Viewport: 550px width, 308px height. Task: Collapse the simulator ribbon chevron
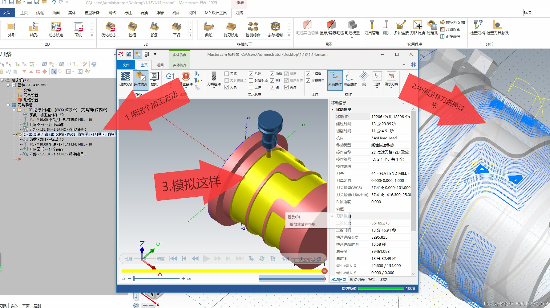click(404, 64)
